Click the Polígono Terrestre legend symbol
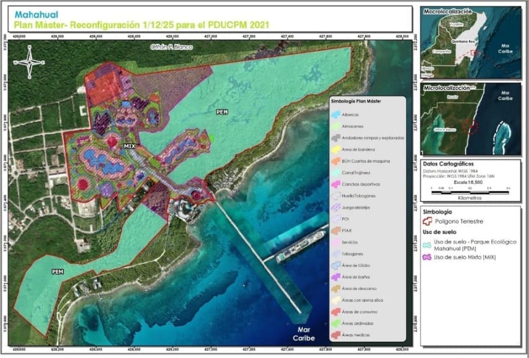Image resolution: width=529 pixels, height=358 pixels. 427,220
